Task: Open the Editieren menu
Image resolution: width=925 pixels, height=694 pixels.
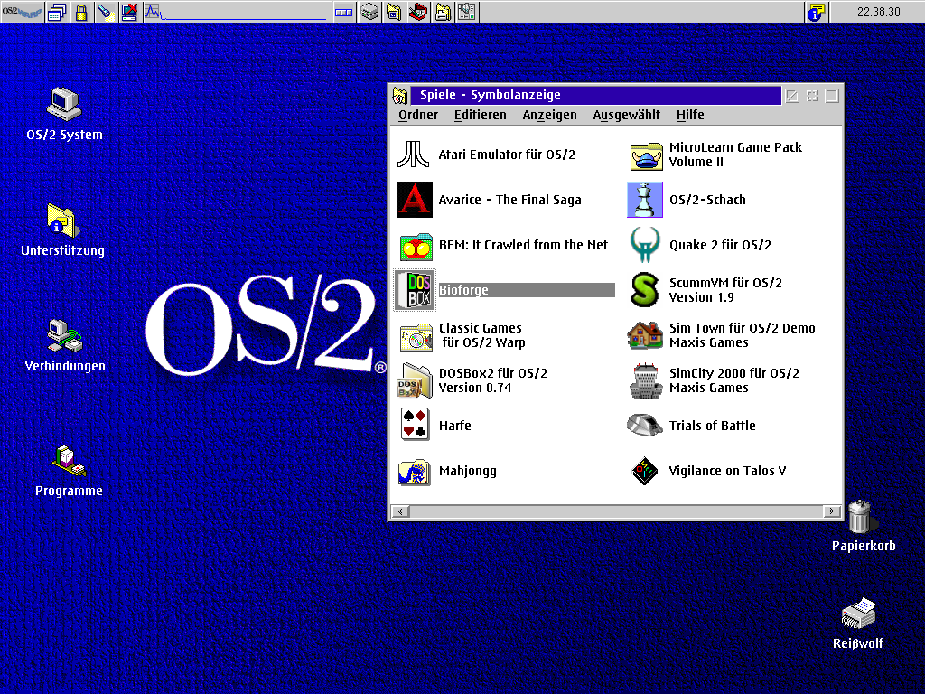Action: pyautogui.click(x=481, y=115)
